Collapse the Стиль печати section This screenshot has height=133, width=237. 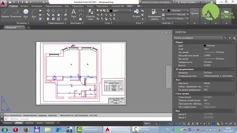pyautogui.click(x=232, y=93)
